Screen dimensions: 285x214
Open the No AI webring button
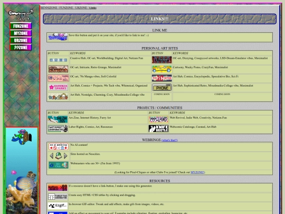(x=59, y=146)
